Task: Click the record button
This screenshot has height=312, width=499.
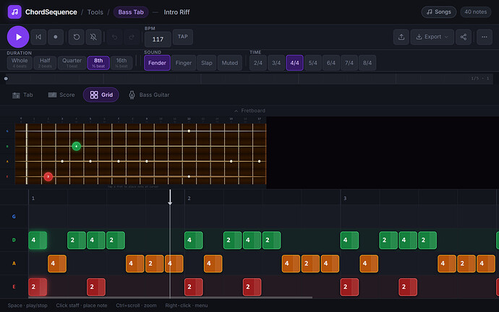Action: 56,37
